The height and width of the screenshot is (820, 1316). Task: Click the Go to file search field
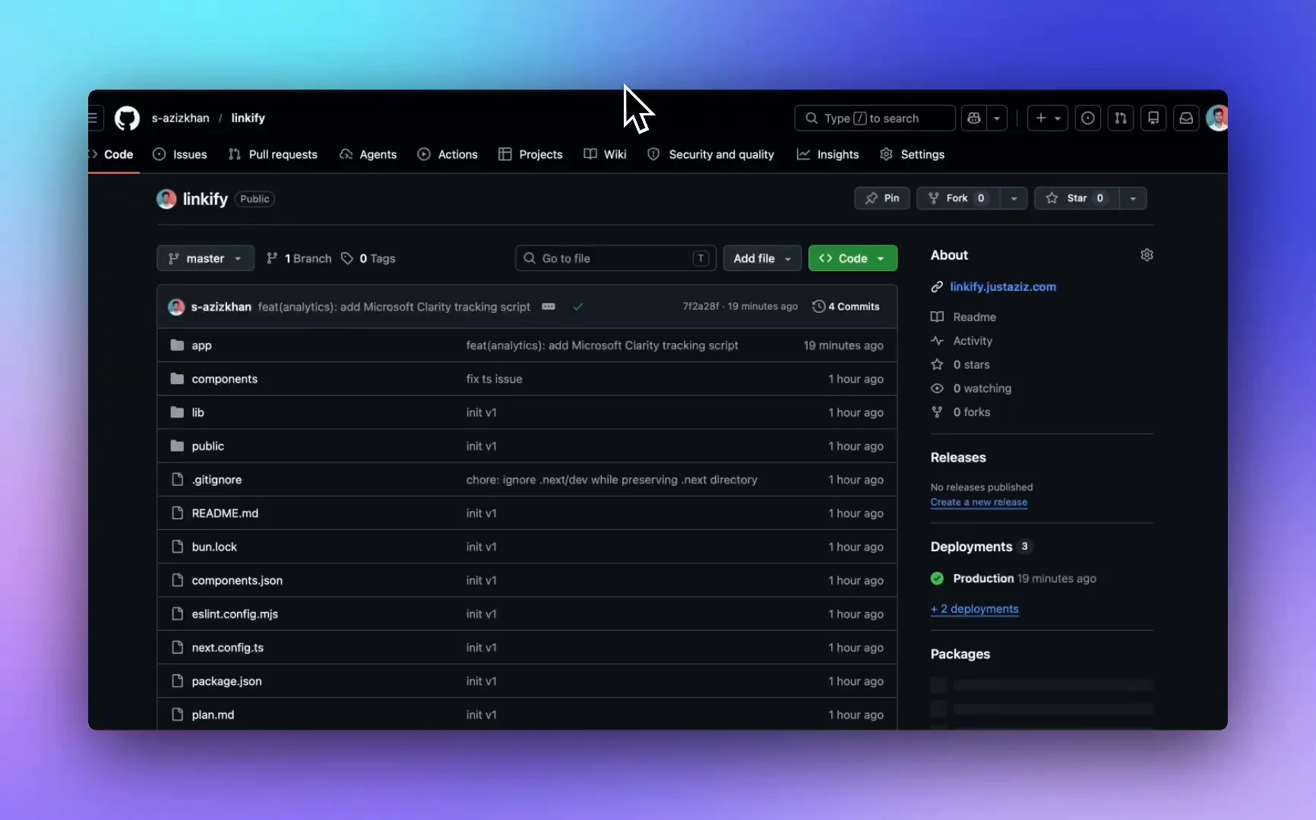[615, 258]
